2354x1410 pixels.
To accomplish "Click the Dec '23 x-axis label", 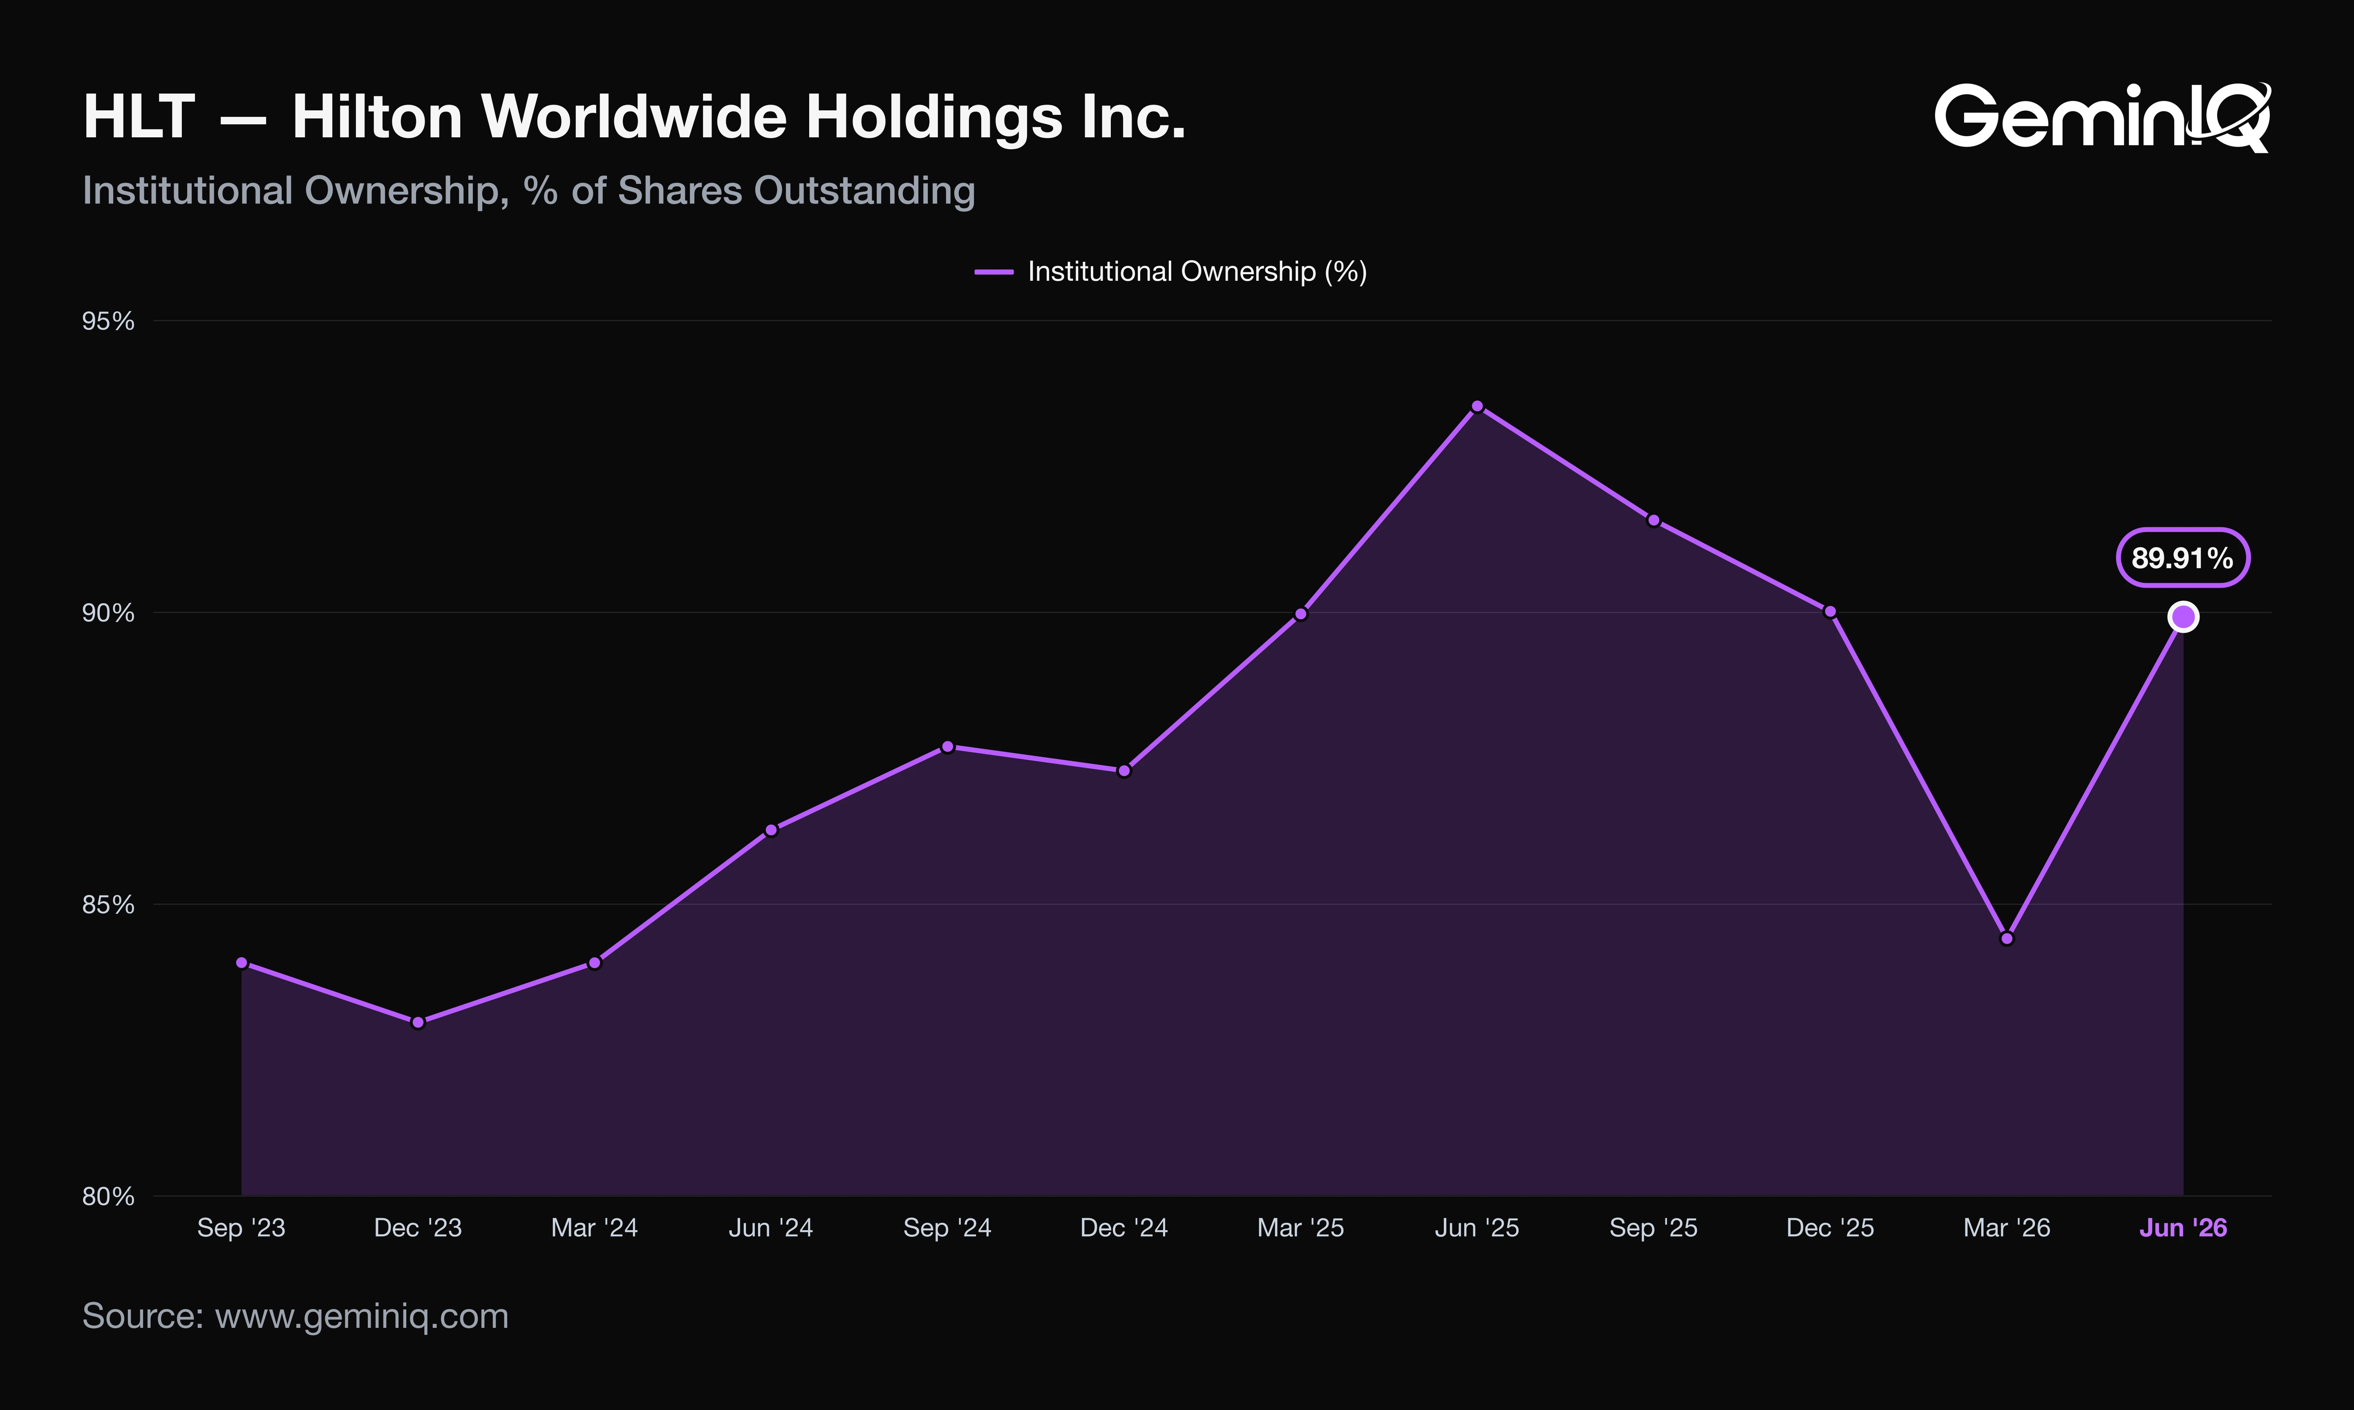I will coord(418,1229).
